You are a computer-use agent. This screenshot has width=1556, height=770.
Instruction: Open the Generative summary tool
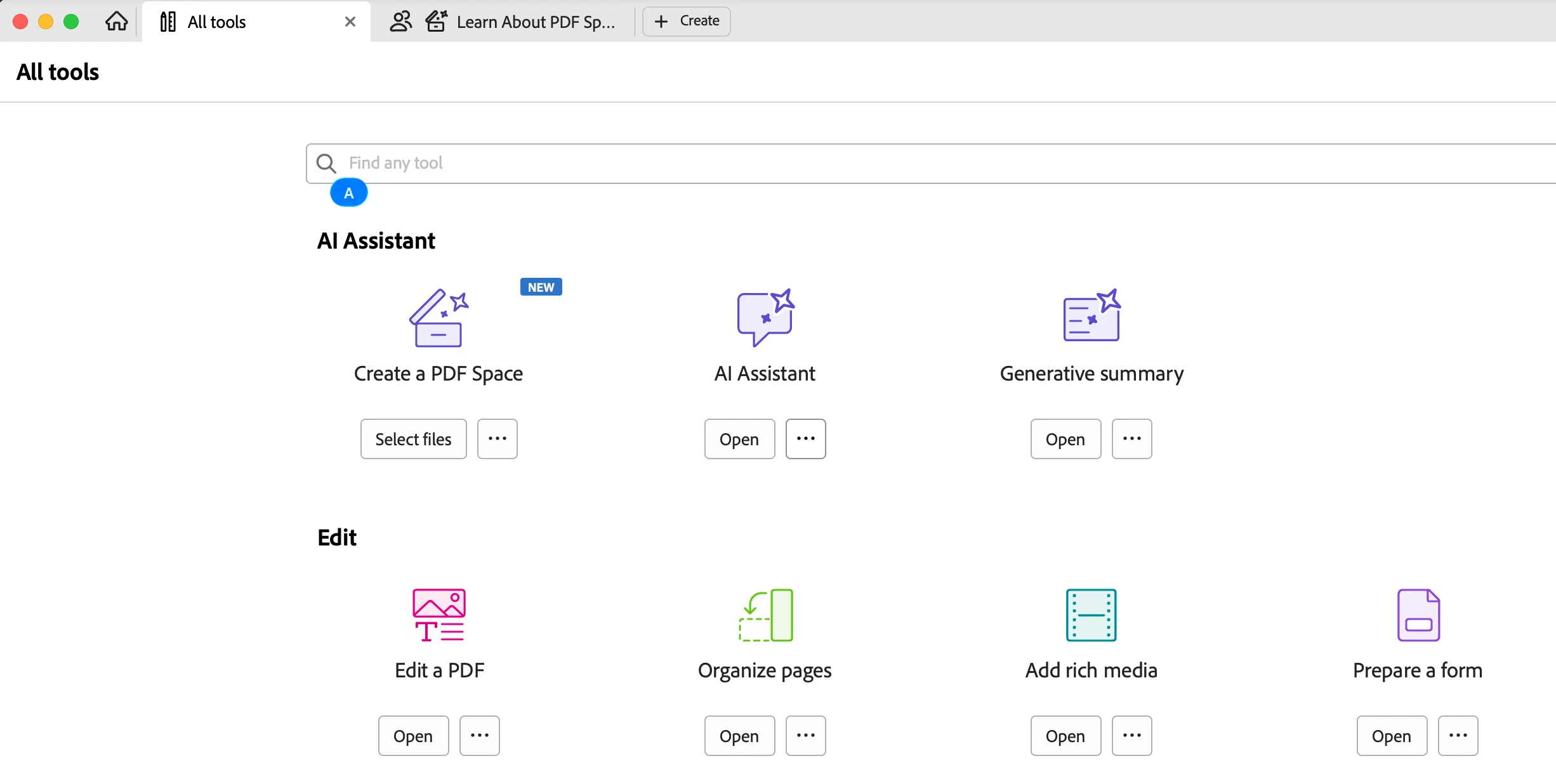[1066, 439]
